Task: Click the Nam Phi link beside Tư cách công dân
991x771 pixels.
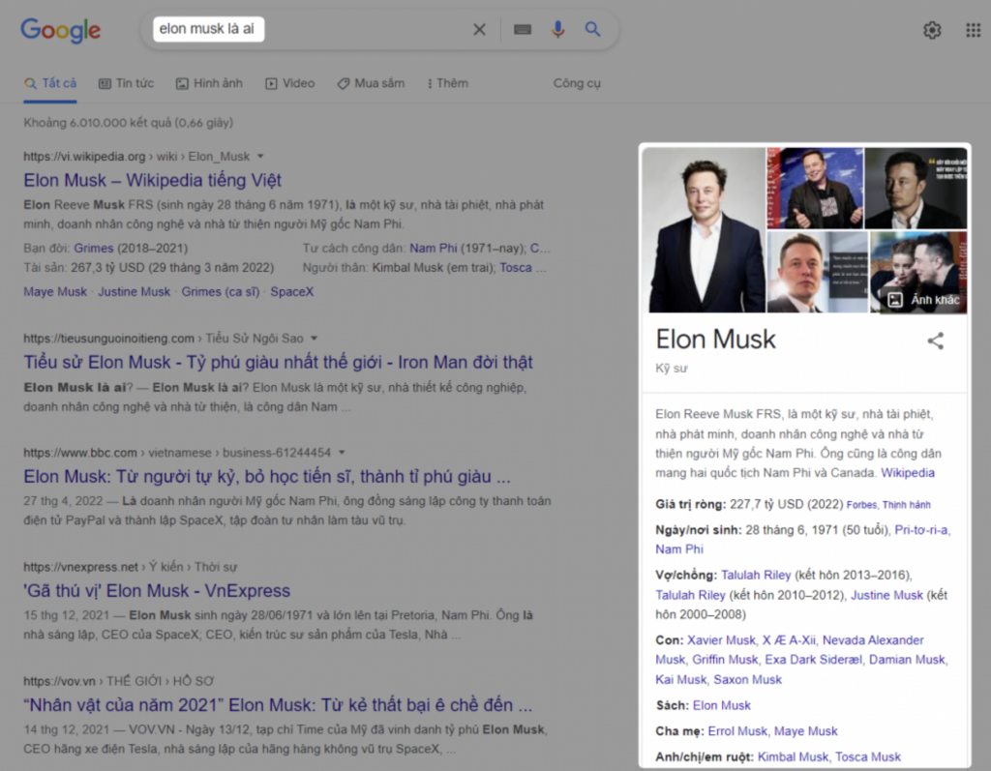Action: 433,249
